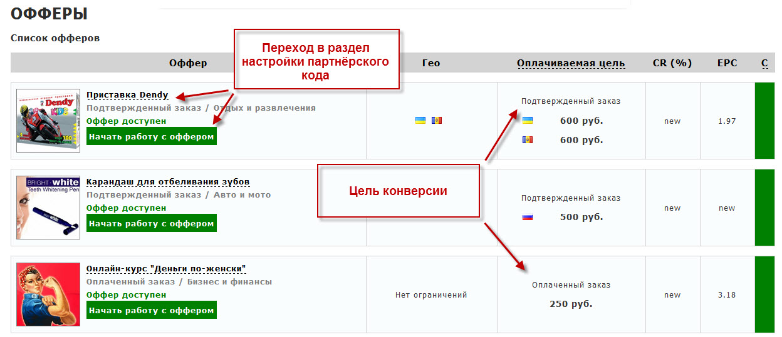Open the Dendy Kids offer thumbnail
782x337 pixels.
(48, 121)
